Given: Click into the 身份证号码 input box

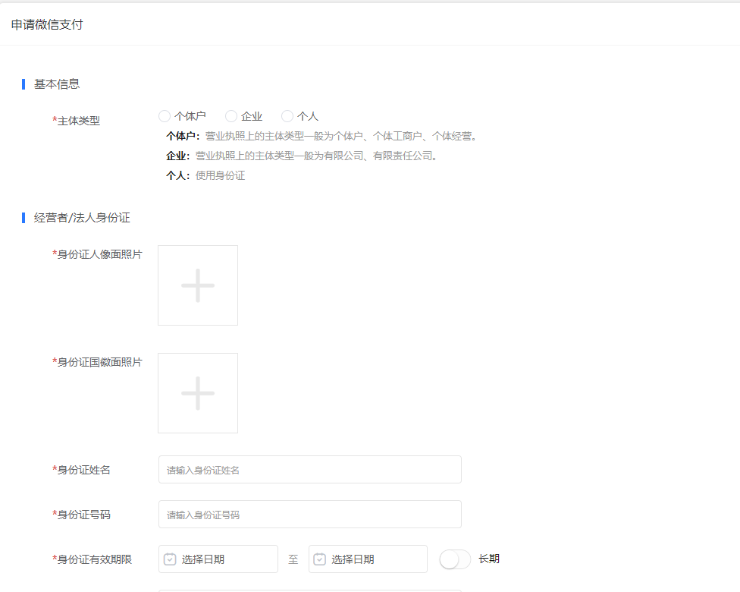Looking at the screenshot, I should 309,515.
